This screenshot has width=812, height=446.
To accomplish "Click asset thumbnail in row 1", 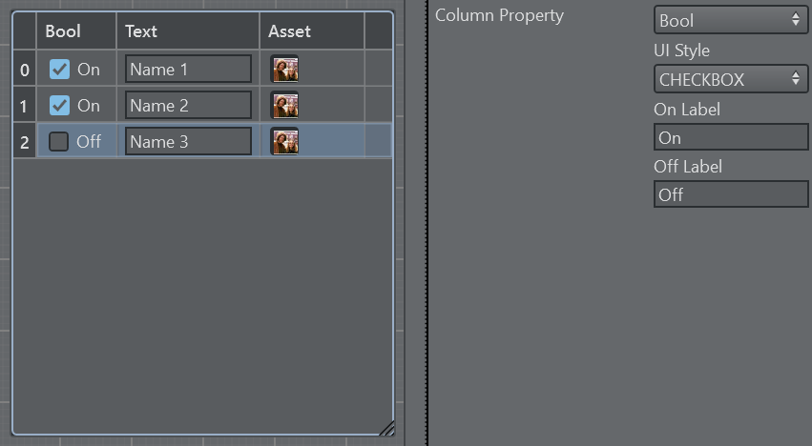I will pos(284,105).
